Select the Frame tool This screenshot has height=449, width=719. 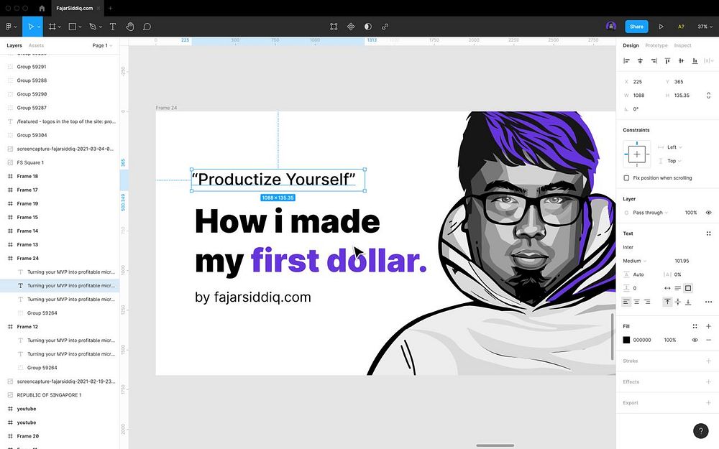coord(52,27)
